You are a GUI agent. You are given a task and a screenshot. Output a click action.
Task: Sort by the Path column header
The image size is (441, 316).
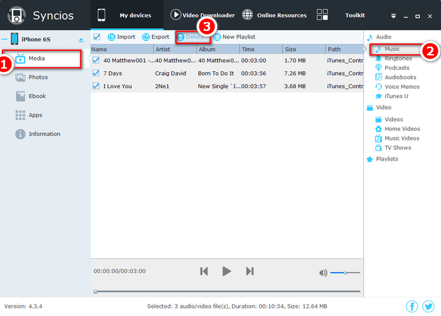345,49
